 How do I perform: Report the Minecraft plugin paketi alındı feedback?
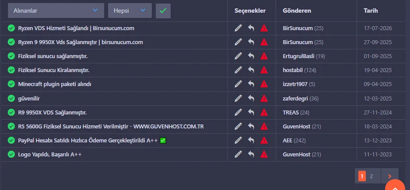point(264,84)
